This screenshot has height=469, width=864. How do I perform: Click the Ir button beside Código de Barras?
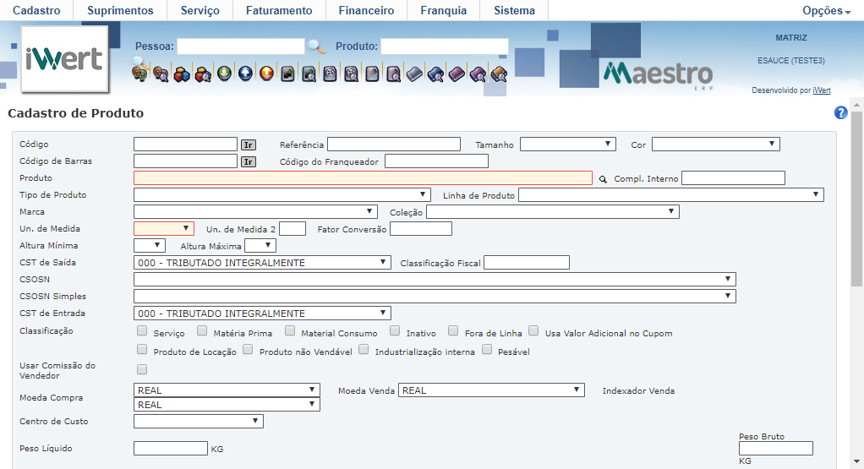click(249, 162)
